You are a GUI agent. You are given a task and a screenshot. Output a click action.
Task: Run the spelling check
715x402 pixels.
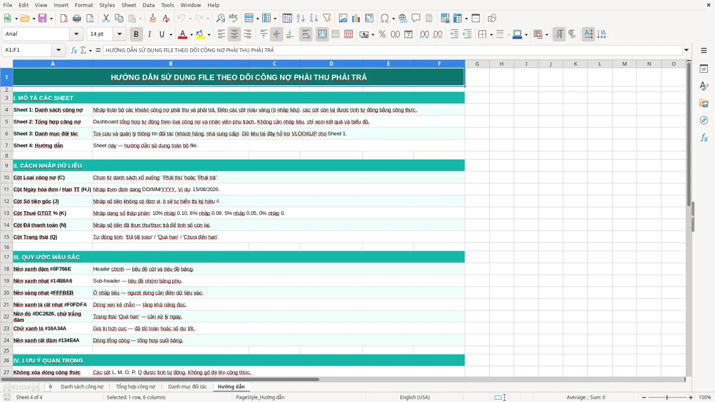[234, 18]
